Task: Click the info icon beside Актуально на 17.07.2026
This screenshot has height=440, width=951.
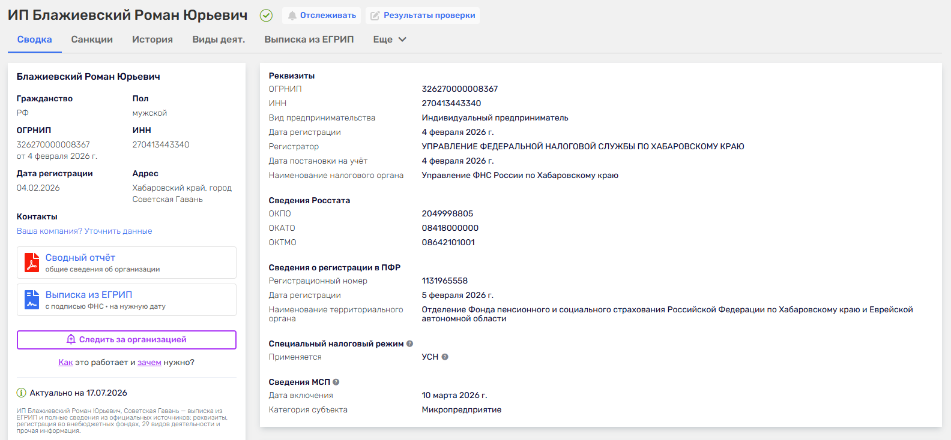Action: tap(22, 393)
